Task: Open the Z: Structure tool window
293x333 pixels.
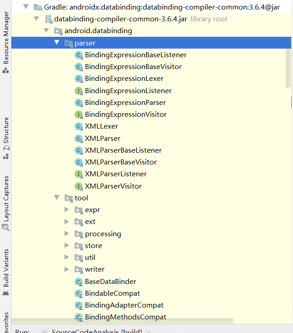Action: 6,138
